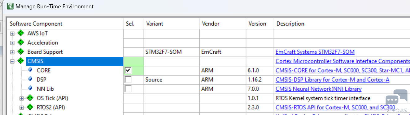Click the Version column header

(260, 24)
